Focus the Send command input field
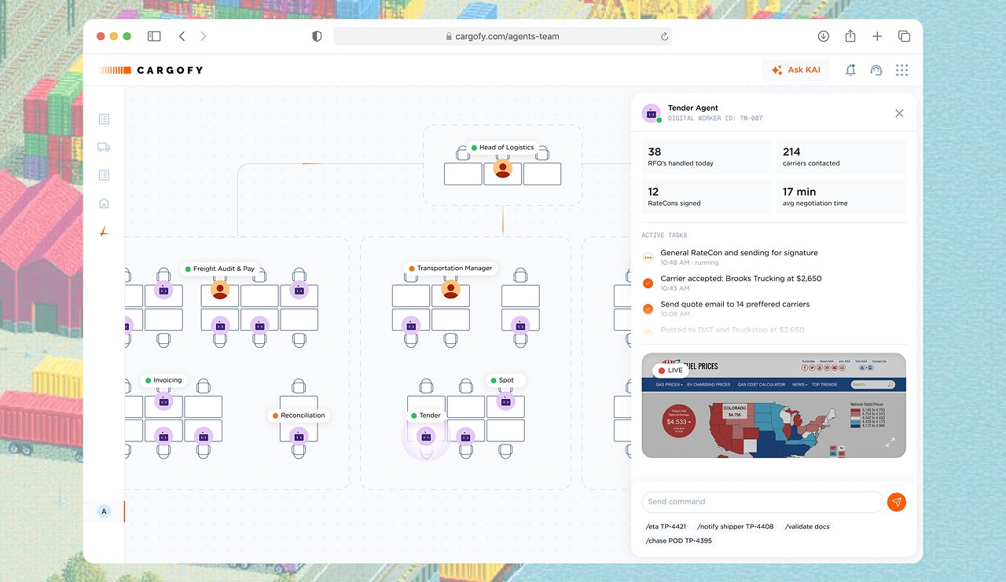The image size is (1006, 582). point(762,502)
